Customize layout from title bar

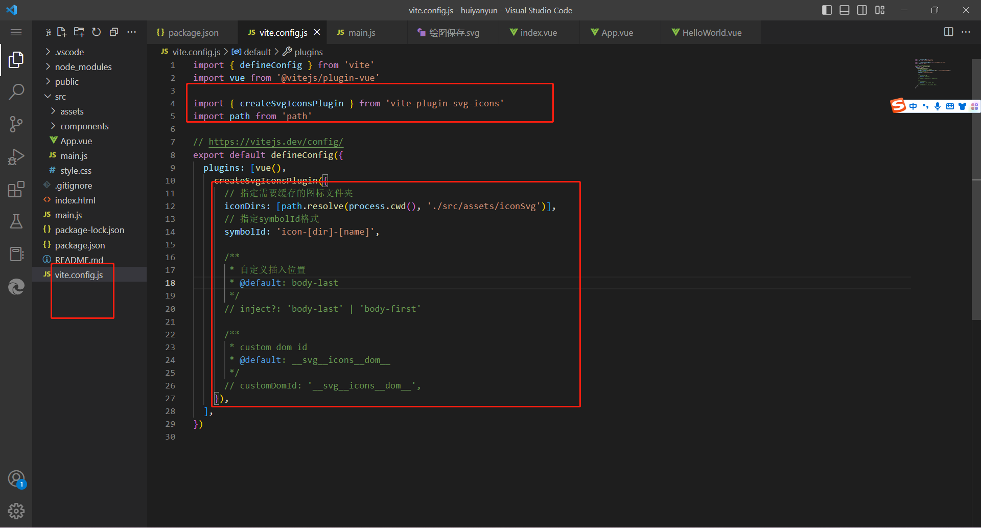pyautogui.click(x=880, y=10)
